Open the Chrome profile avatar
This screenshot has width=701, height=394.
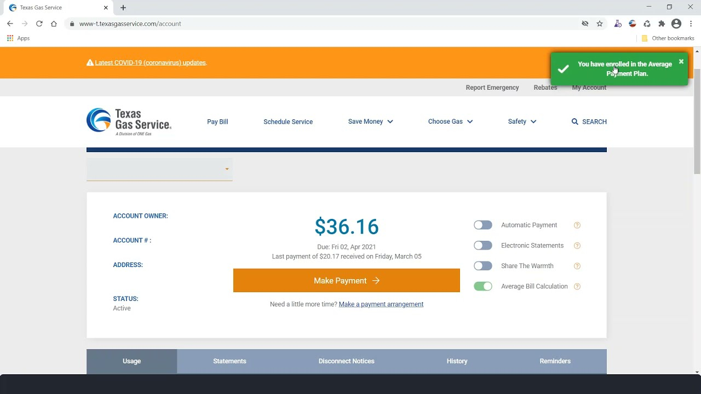[676, 24]
